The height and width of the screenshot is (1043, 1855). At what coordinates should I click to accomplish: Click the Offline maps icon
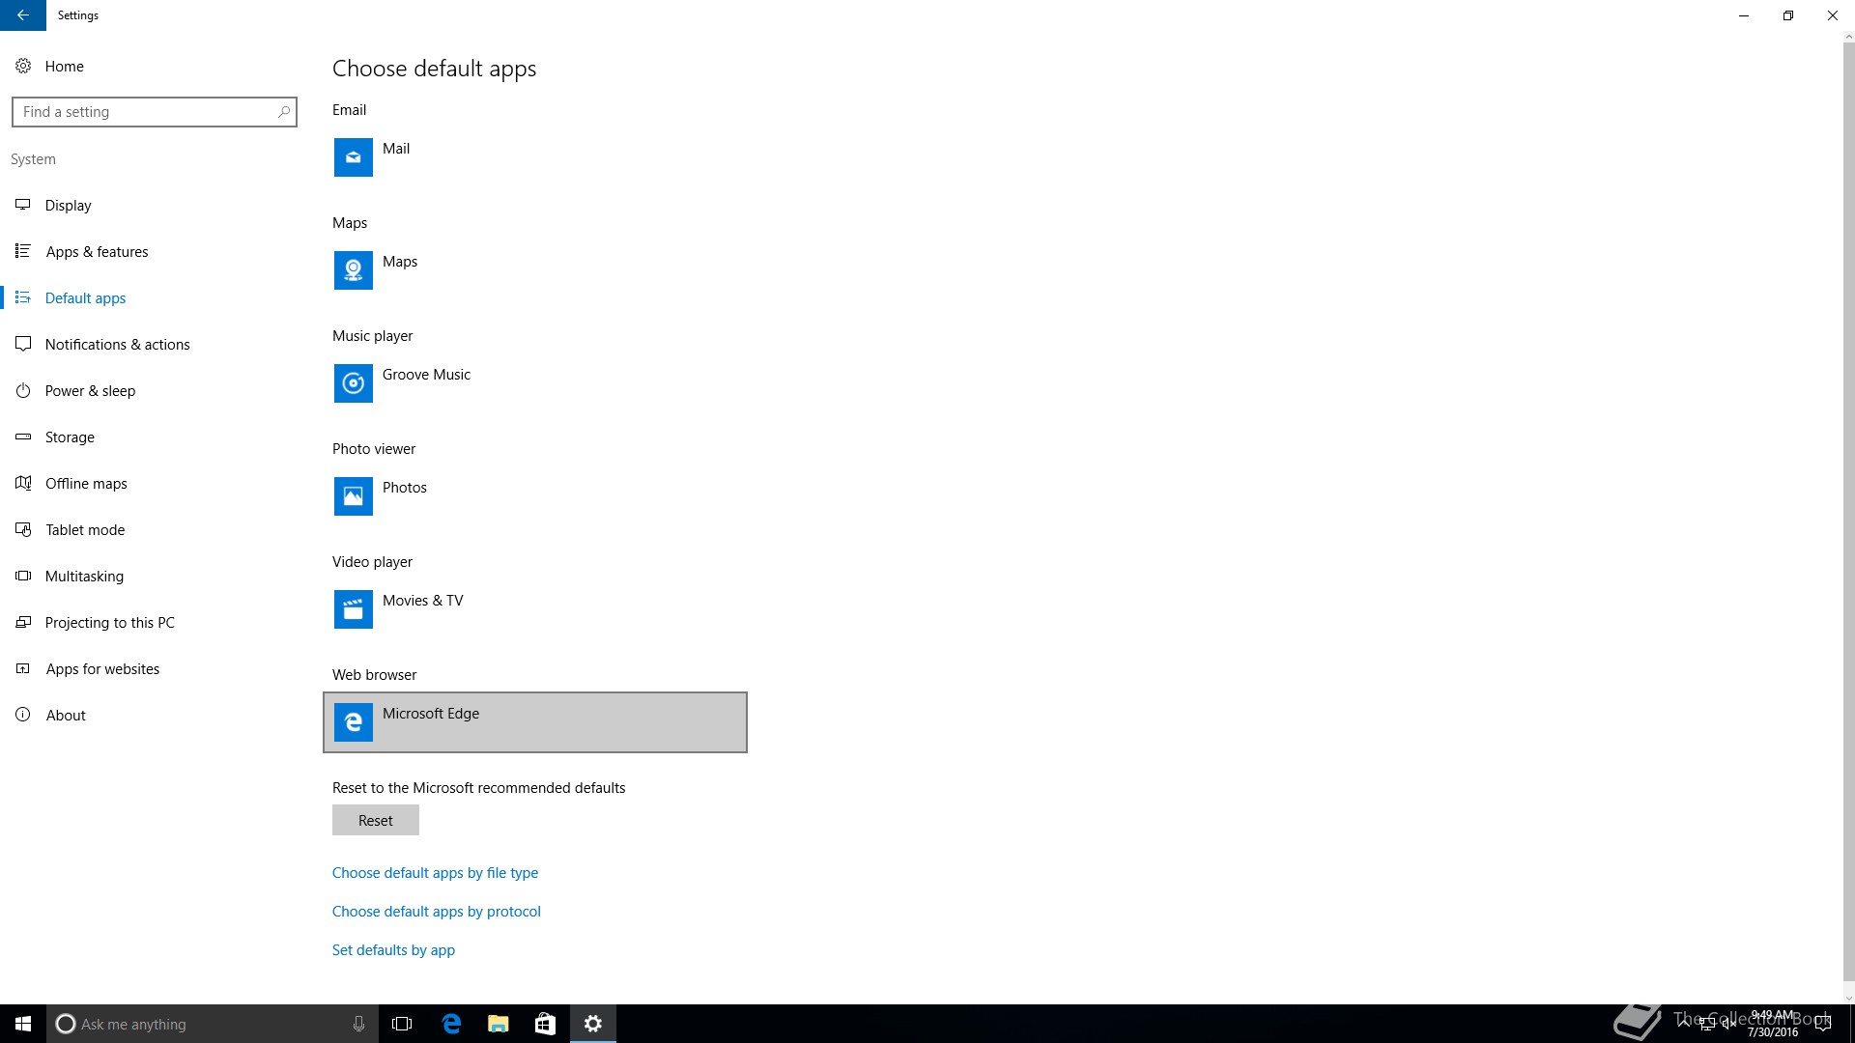tap(23, 483)
